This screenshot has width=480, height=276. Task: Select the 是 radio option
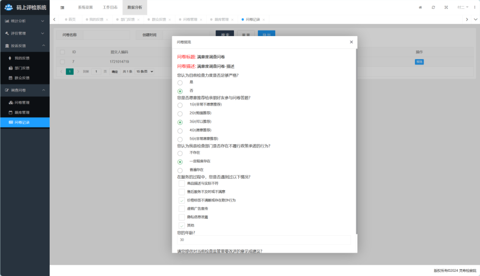(180, 83)
